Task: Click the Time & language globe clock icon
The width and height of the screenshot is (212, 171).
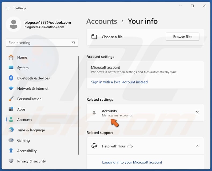Action: point(11,130)
